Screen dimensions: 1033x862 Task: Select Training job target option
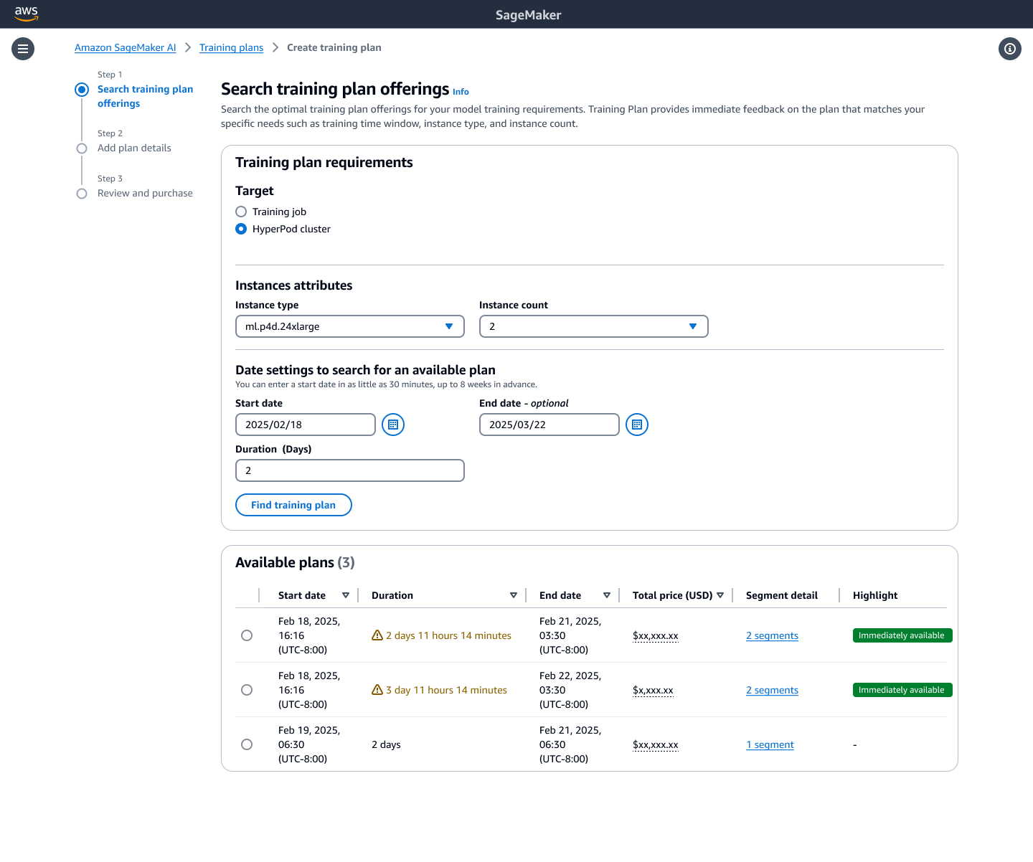(x=241, y=212)
